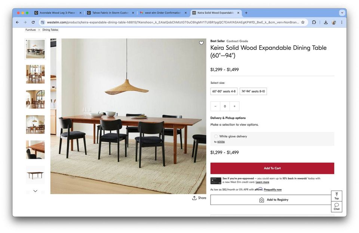This screenshot has width=359, height=233.
Task: Save table to favorites with heart icon
Action: (x=201, y=43)
